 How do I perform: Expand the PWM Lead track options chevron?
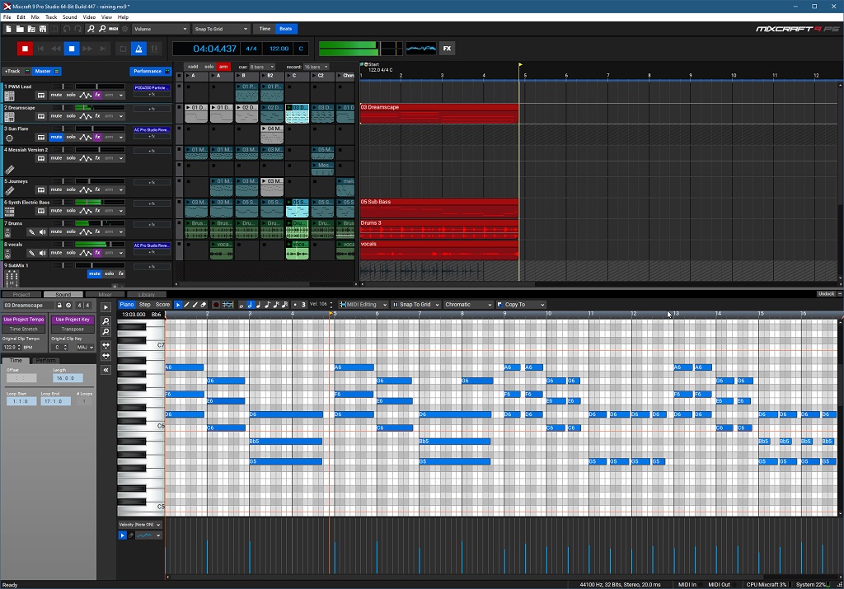pos(120,95)
